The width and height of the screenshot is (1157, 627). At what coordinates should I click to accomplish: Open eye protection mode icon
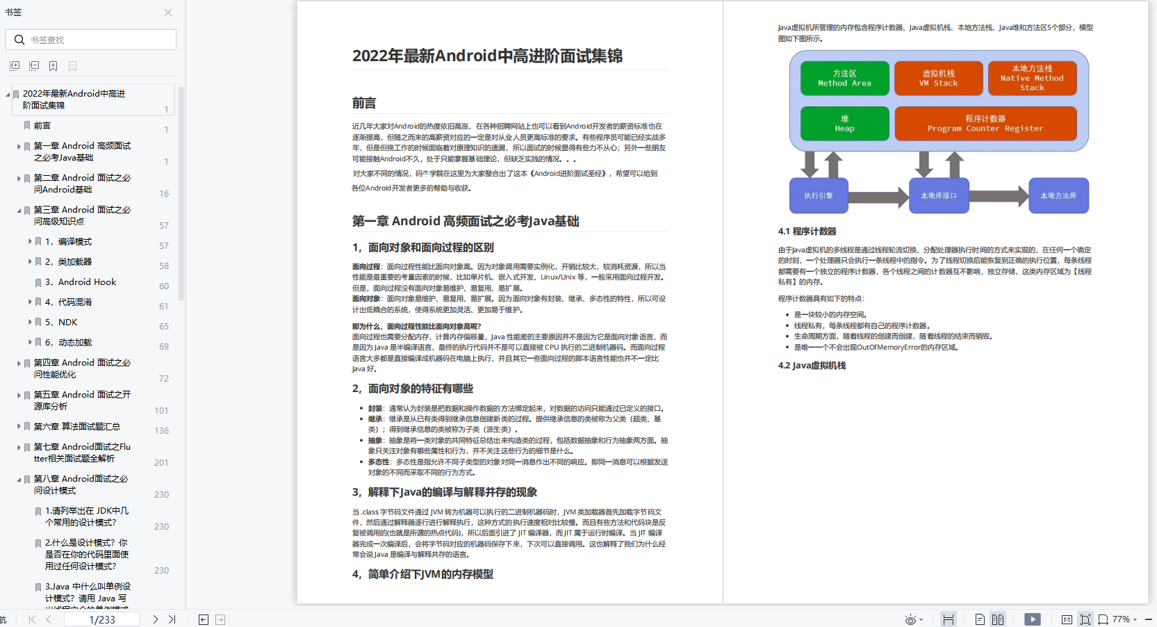click(910, 619)
